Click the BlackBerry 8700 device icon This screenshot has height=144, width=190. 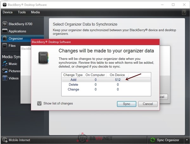pos(5,24)
